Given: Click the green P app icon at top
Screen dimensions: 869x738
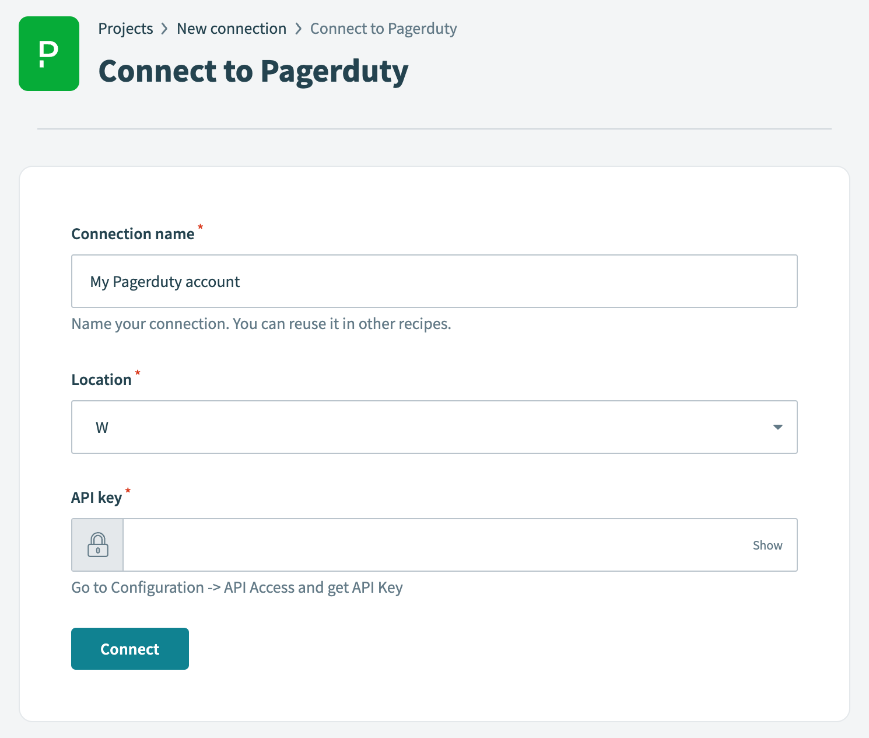Looking at the screenshot, I should click(x=49, y=53).
